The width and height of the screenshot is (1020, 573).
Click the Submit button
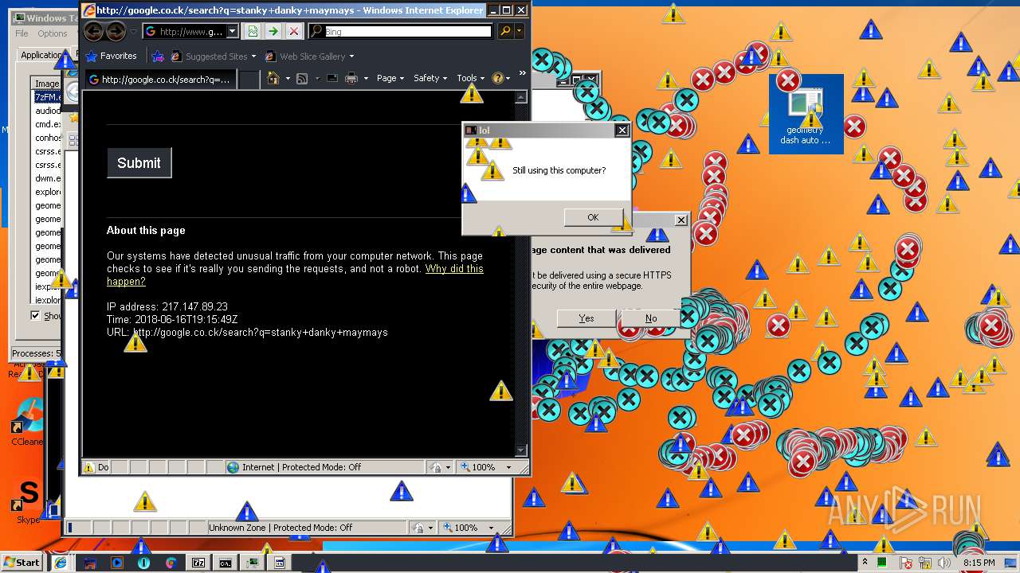pyautogui.click(x=139, y=162)
